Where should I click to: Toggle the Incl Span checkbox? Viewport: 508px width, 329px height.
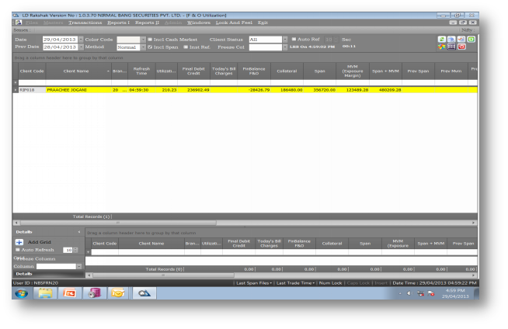[x=150, y=47]
